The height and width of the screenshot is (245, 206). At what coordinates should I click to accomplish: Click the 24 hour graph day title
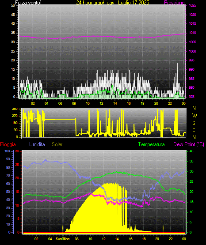[113, 3]
